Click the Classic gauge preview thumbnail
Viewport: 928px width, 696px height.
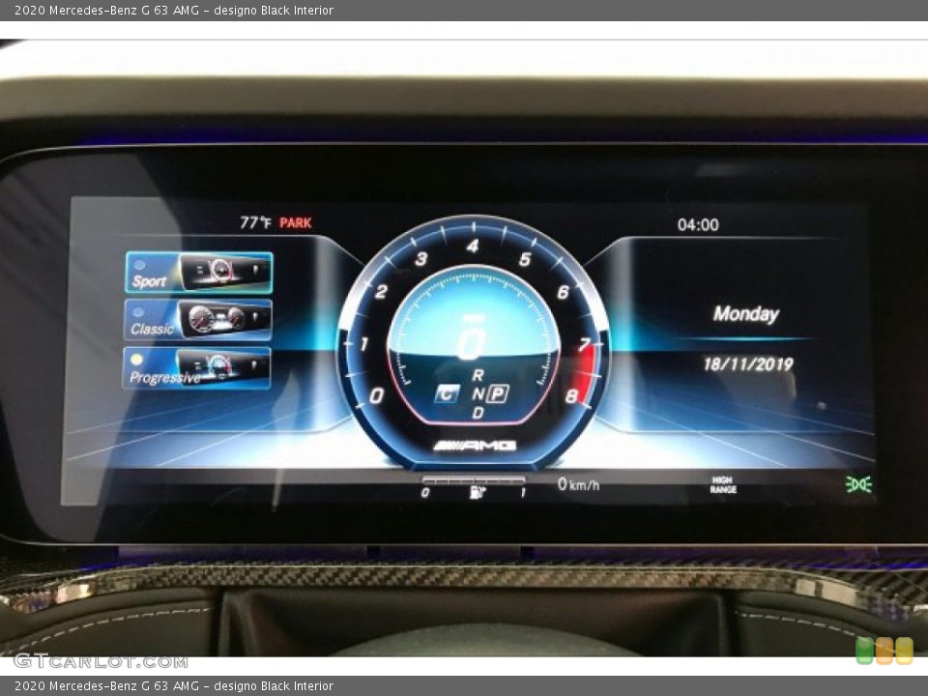tap(225, 320)
